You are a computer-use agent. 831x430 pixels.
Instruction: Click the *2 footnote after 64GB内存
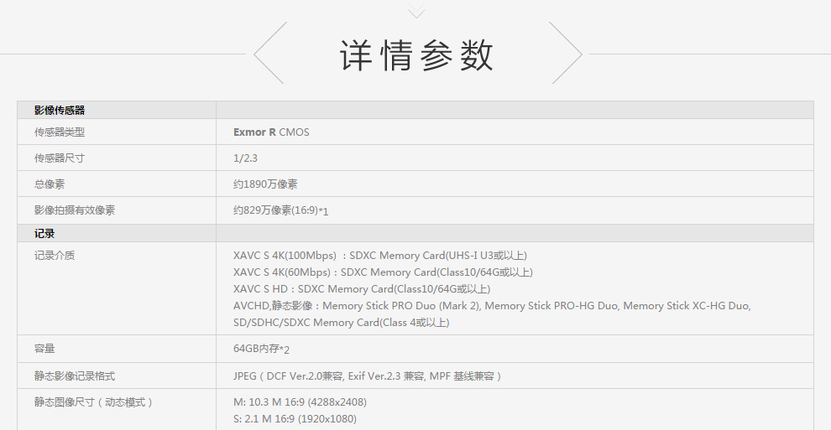pos(285,350)
